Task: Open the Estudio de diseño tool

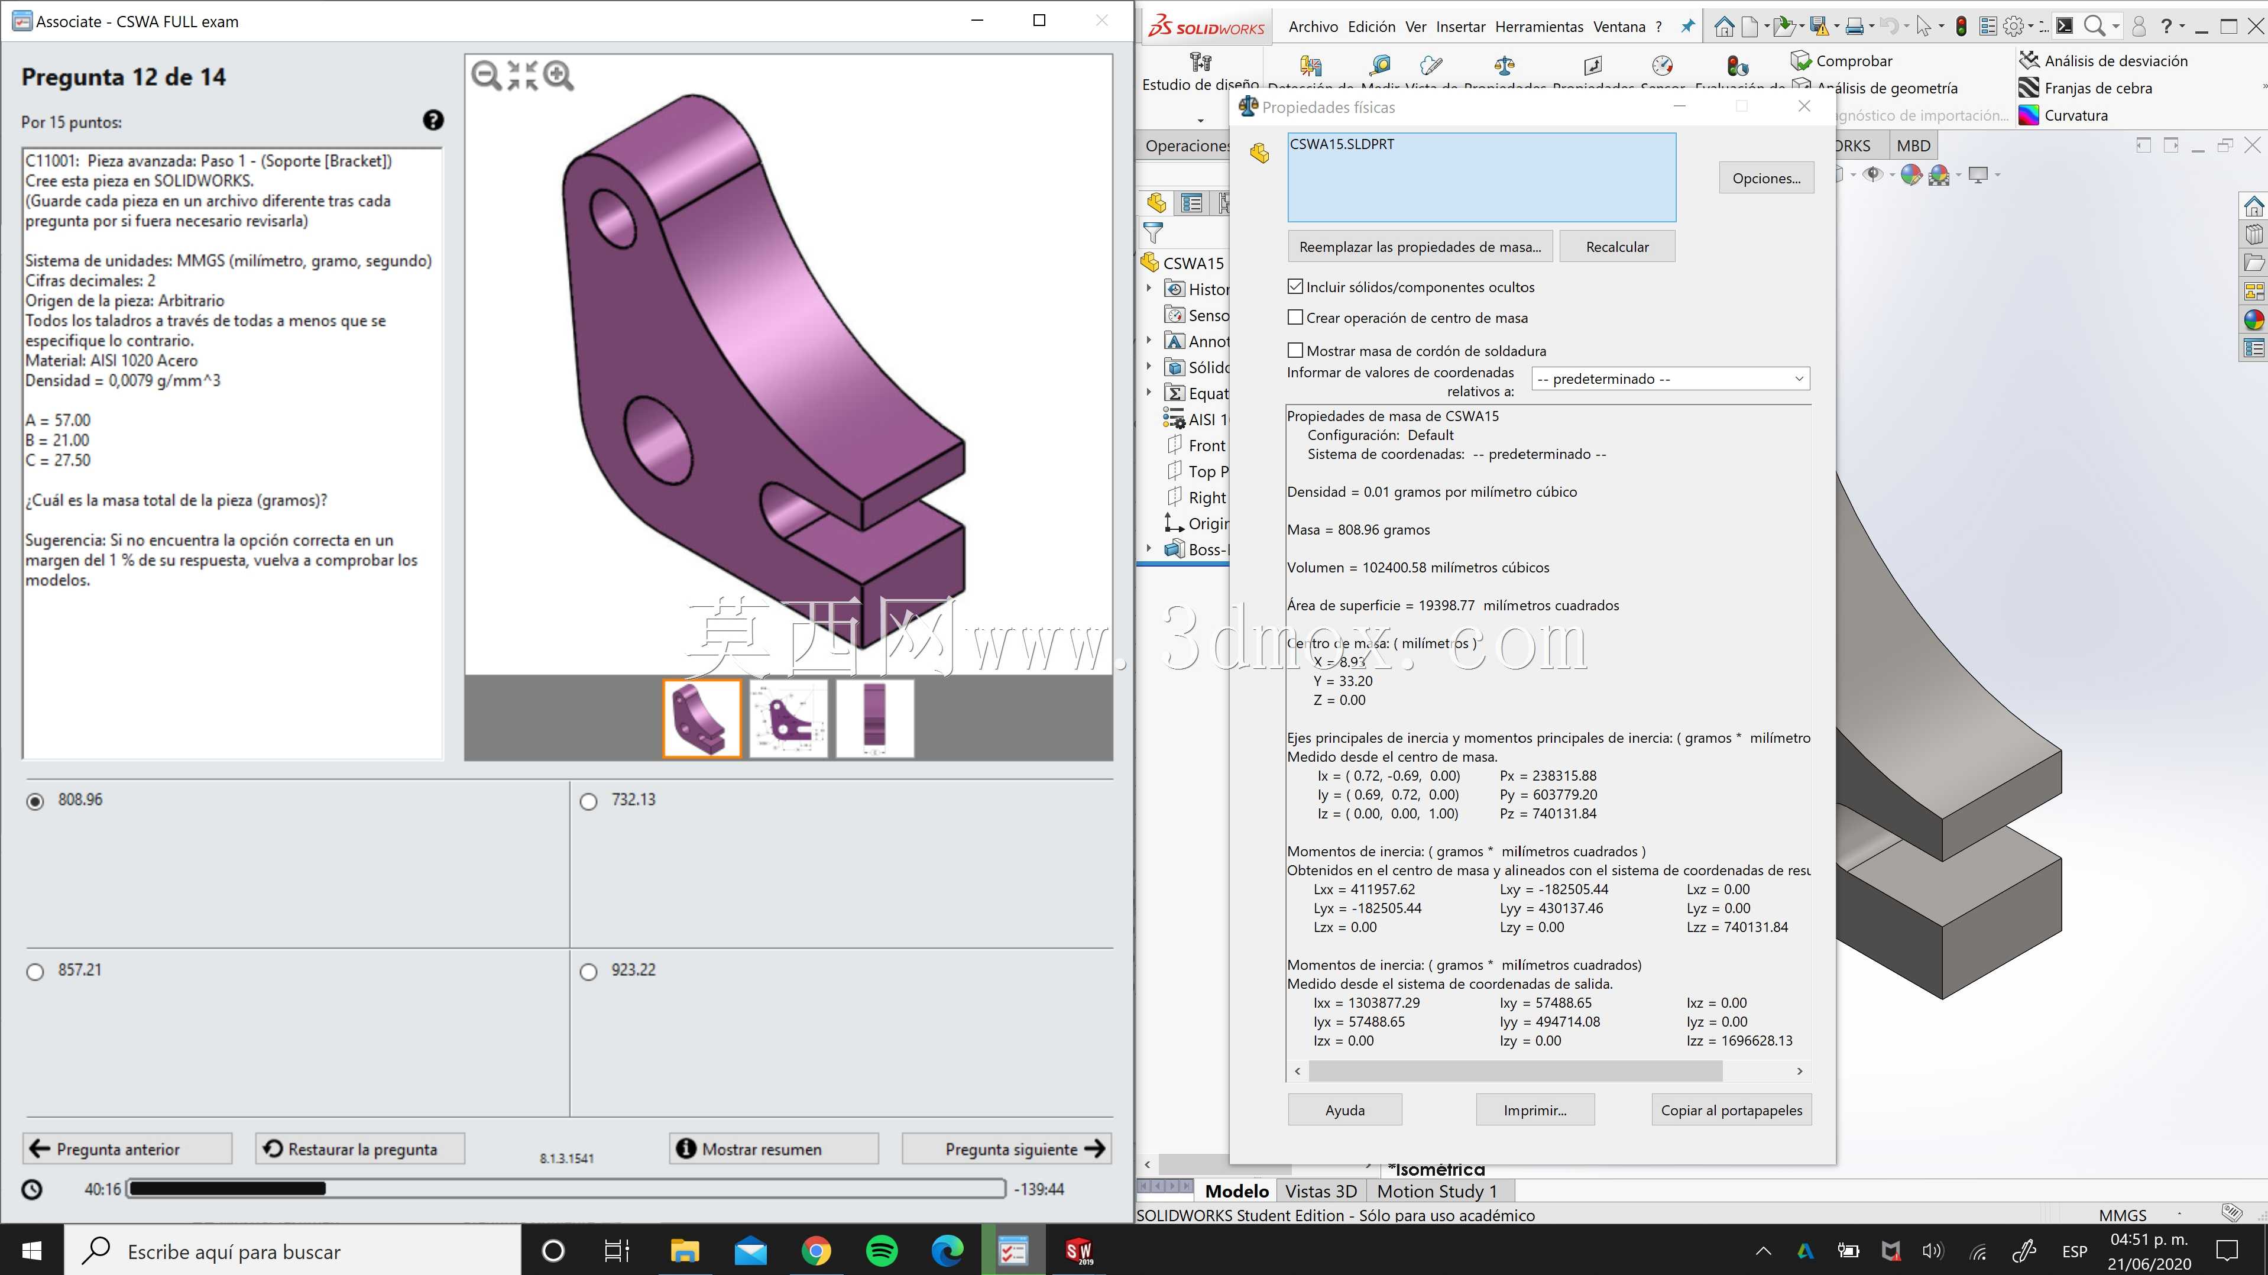Action: (x=1200, y=72)
